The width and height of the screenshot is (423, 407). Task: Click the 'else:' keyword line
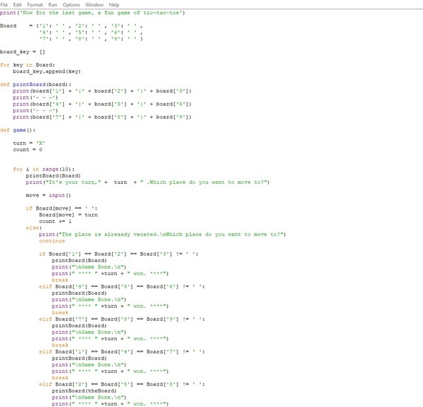[34, 228]
